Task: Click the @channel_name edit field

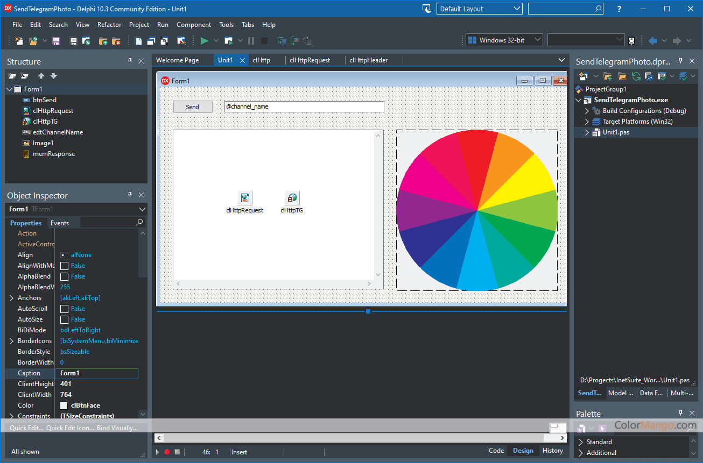Action: (x=304, y=106)
